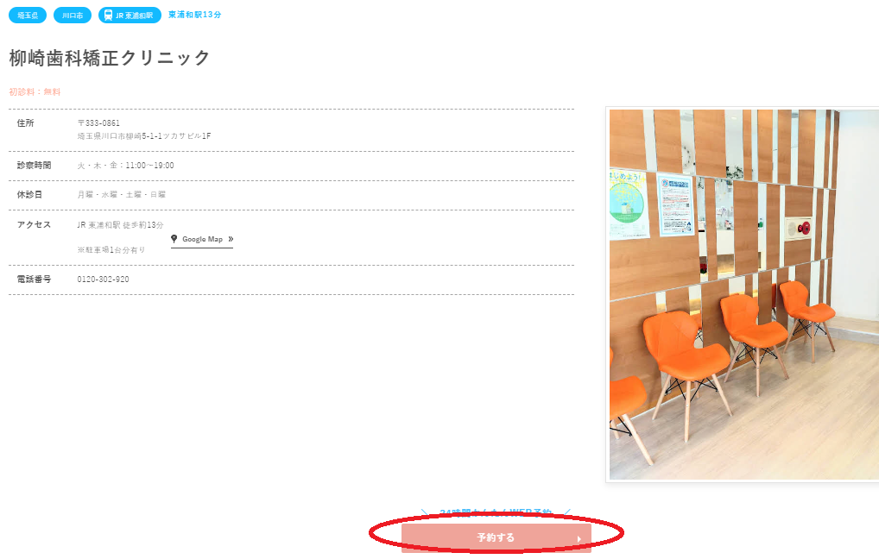Click the double chevron after Google Map
879x559 pixels.
(x=231, y=239)
